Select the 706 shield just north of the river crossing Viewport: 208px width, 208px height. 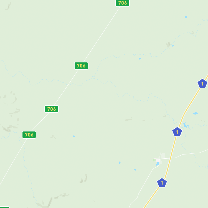[81, 66]
